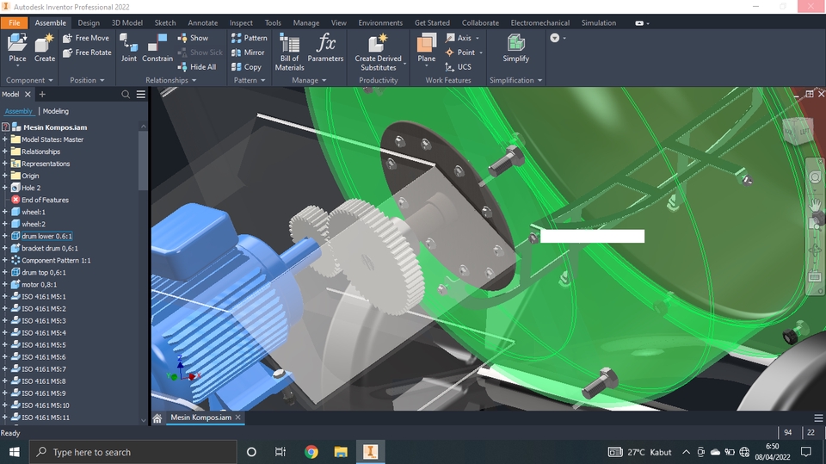Activate the Free Rotate tool

pos(87,53)
